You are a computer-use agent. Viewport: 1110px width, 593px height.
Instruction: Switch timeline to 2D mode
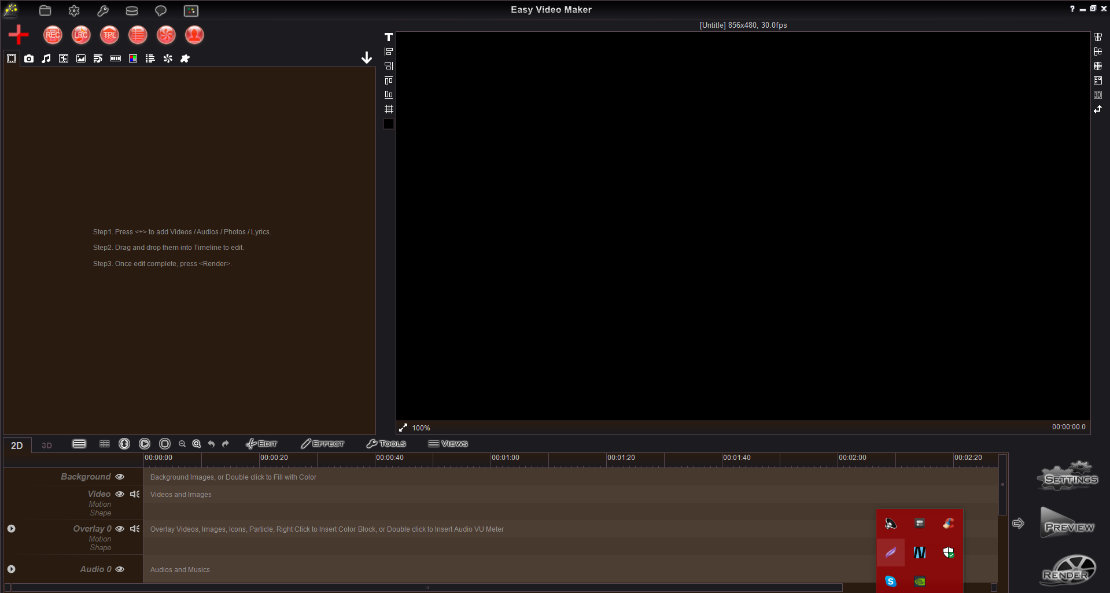pos(17,445)
